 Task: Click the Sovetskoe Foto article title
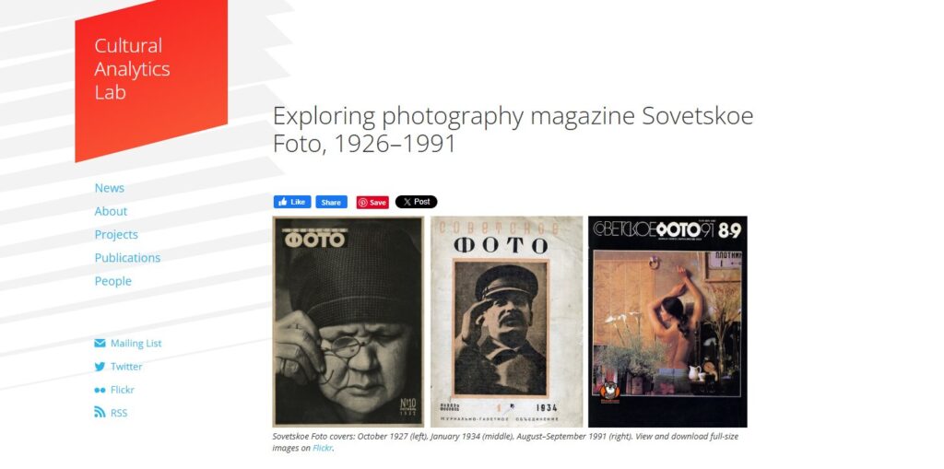click(513, 129)
